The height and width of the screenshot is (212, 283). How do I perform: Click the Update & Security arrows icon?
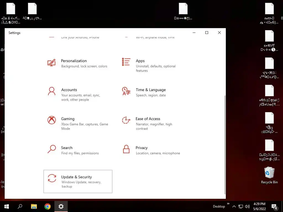[x=52, y=178]
